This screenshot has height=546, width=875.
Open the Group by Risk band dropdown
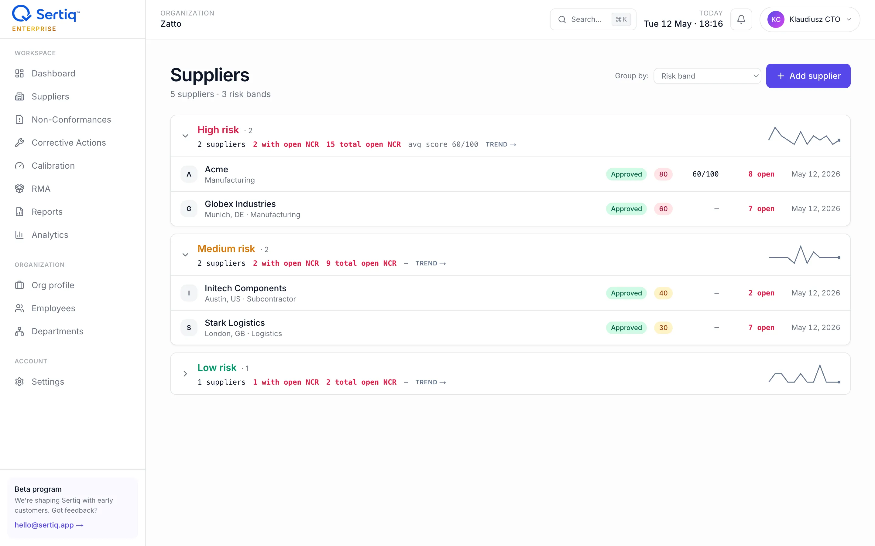[x=707, y=76]
